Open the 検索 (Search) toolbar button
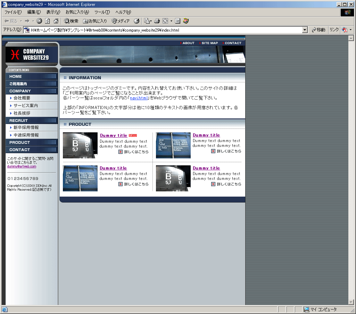Screen dimensions: 356x314 tap(71, 21)
